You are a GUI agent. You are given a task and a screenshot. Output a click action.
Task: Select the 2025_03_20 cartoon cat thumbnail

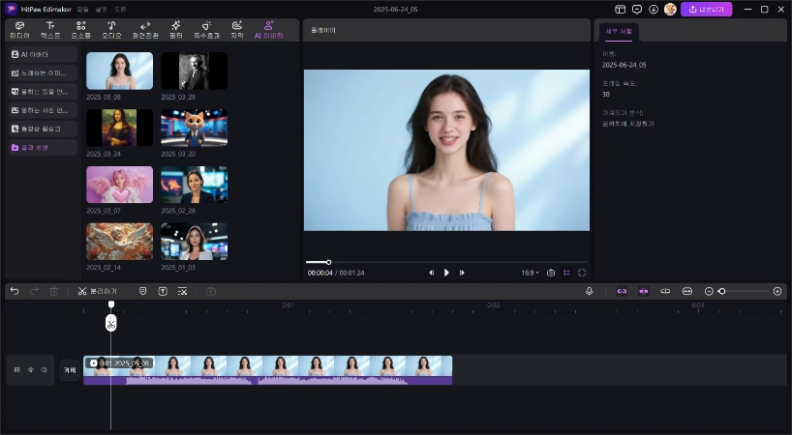tap(195, 128)
